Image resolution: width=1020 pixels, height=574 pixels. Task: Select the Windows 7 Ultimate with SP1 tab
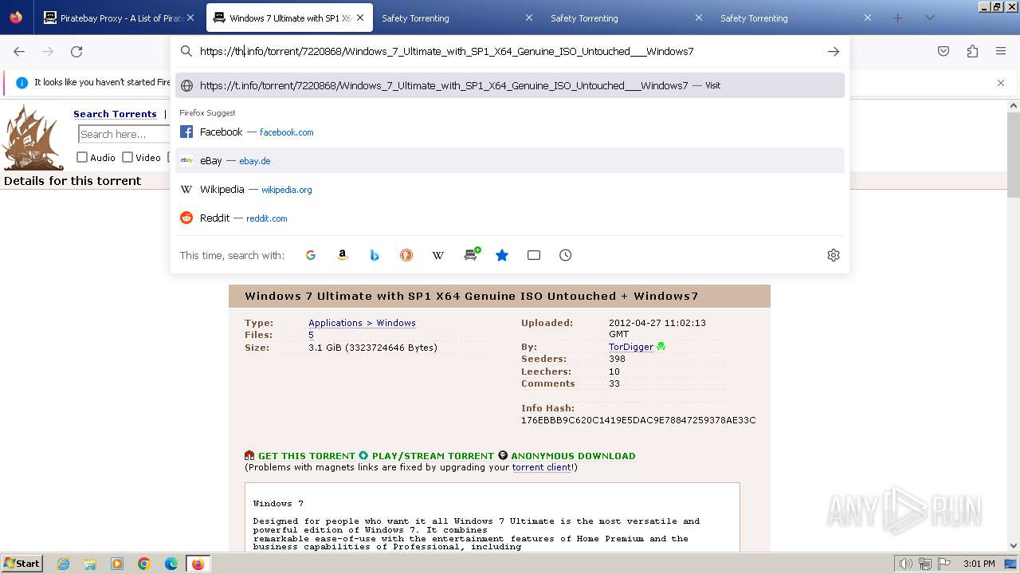click(x=289, y=18)
